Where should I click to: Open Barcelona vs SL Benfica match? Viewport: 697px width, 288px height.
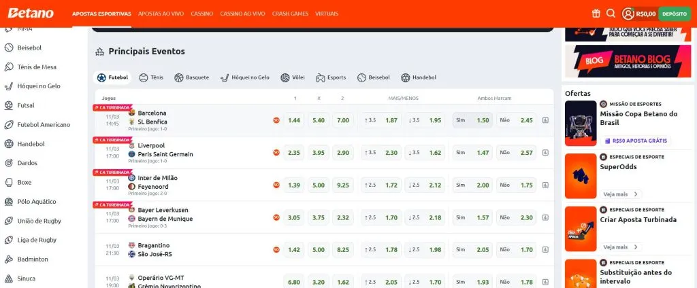[x=152, y=117]
